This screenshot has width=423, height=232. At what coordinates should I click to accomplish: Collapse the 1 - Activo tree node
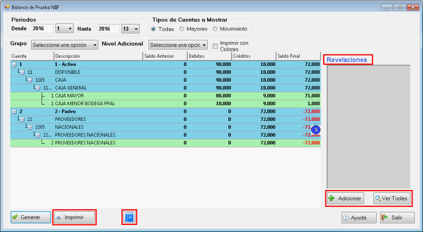click(14, 64)
